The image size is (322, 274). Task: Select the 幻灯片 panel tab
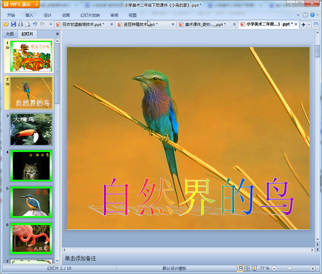pyautogui.click(x=27, y=34)
